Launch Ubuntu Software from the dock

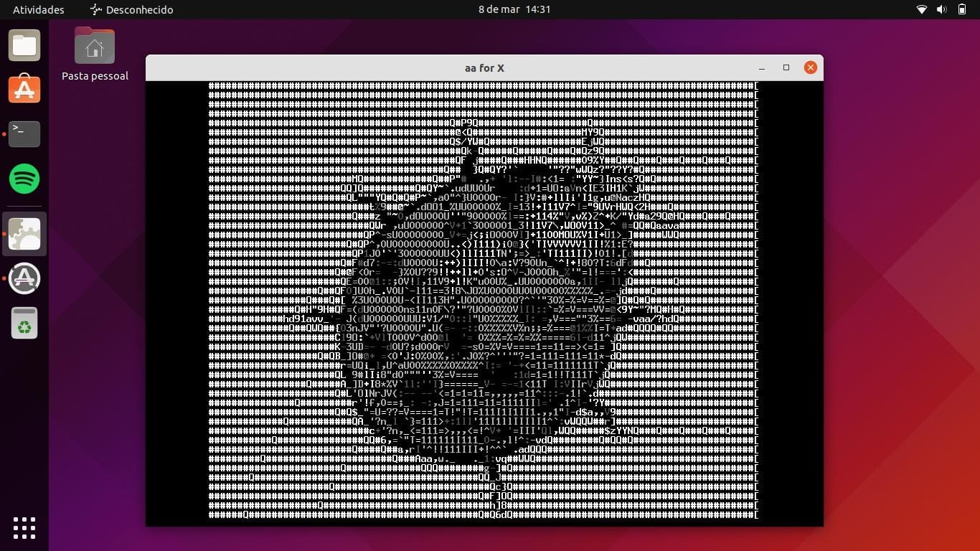[24, 89]
